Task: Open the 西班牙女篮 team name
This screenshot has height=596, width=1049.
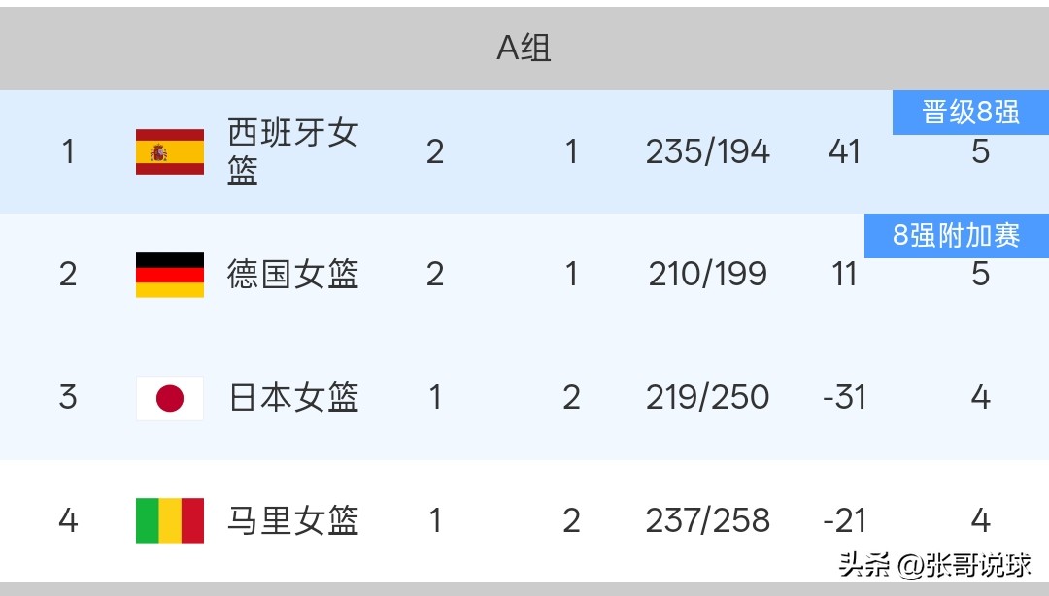Action: point(293,151)
